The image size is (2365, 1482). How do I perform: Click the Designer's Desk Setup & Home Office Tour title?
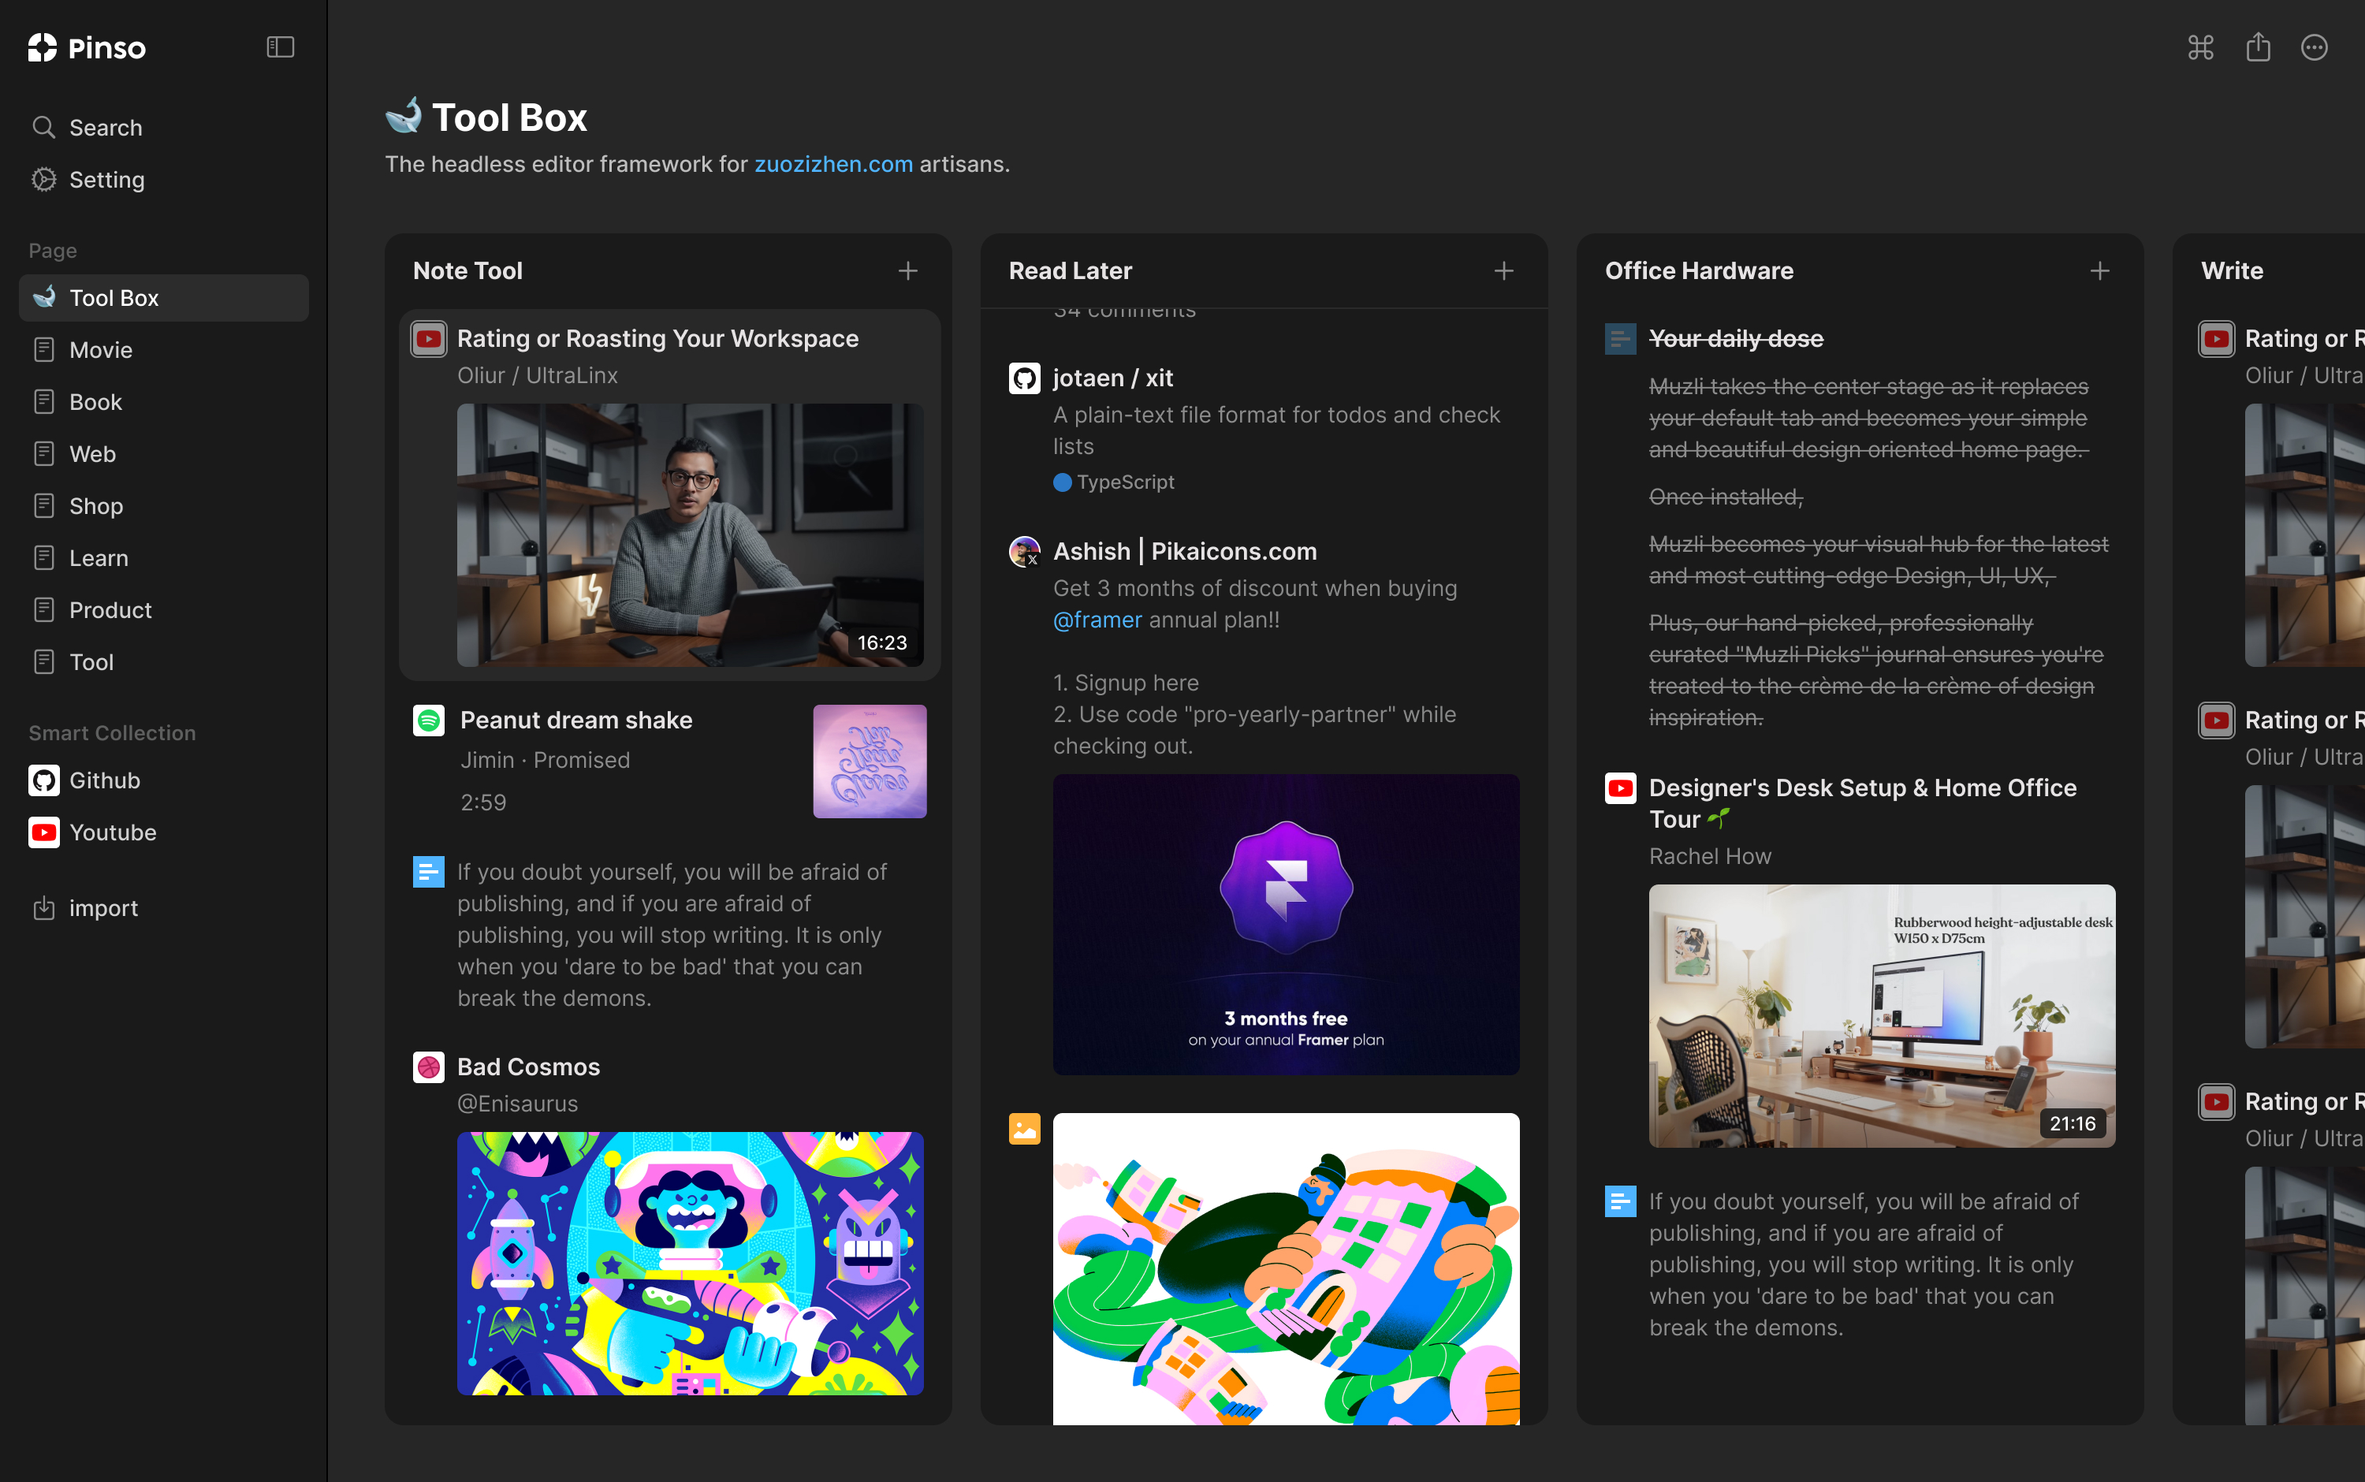pyautogui.click(x=1862, y=804)
